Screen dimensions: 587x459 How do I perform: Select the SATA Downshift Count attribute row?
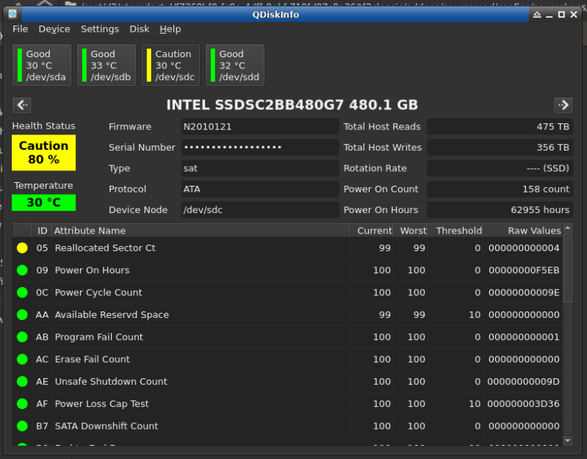tap(287, 426)
